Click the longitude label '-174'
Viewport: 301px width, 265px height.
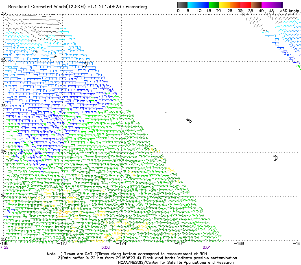pyautogui.click(x=121, y=243)
